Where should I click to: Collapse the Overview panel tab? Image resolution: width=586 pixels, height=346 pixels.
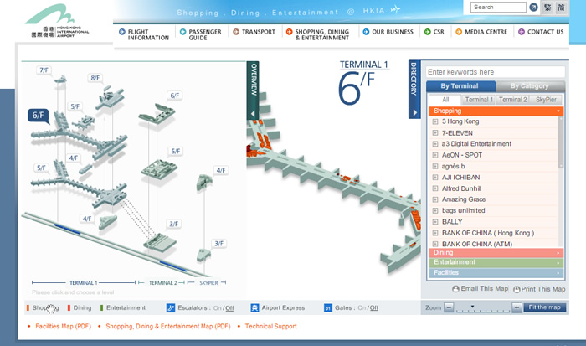[x=253, y=90]
